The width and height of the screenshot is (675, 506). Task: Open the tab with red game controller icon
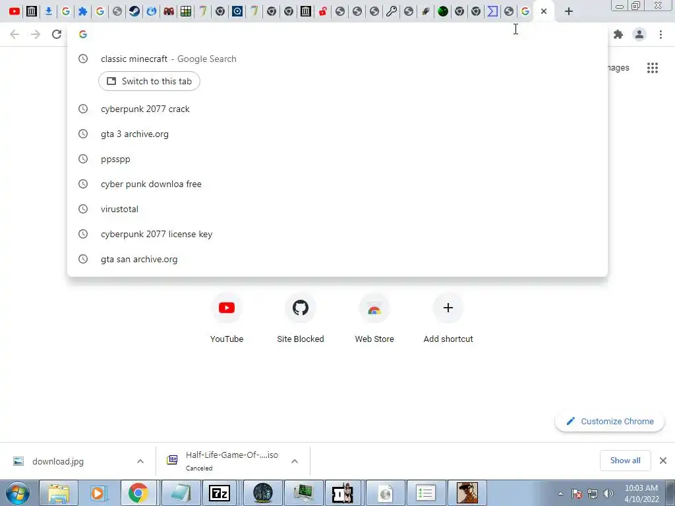(169, 11)
